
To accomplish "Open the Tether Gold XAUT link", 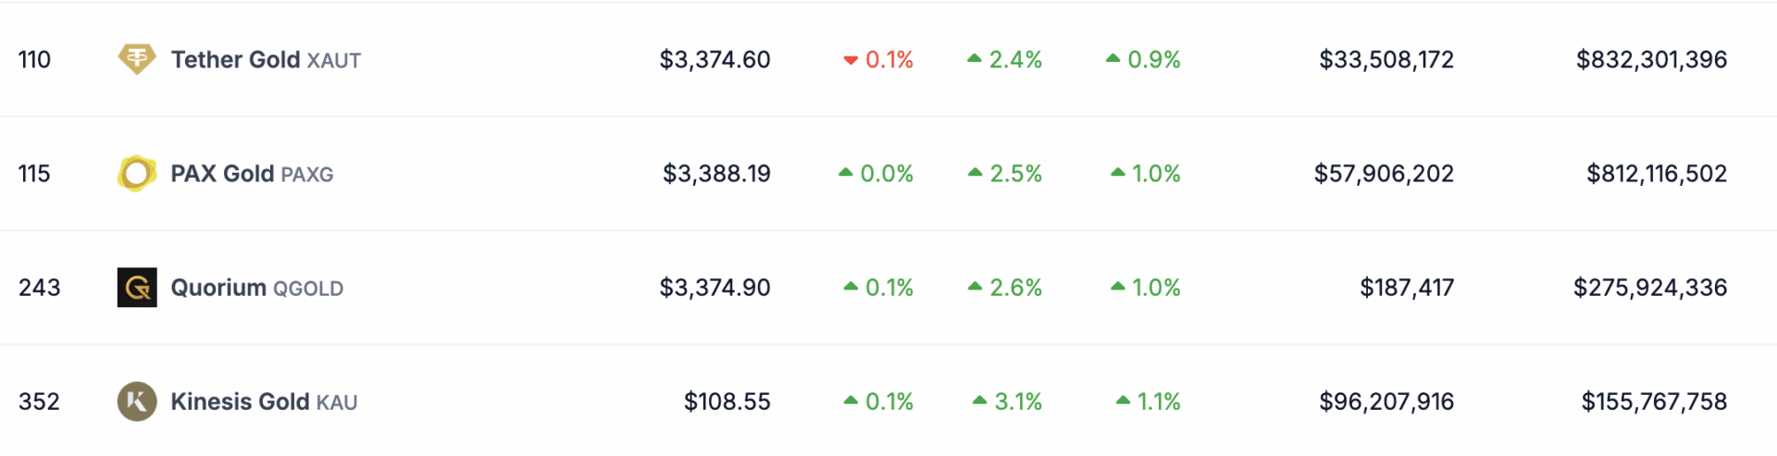I will [266, 60].
